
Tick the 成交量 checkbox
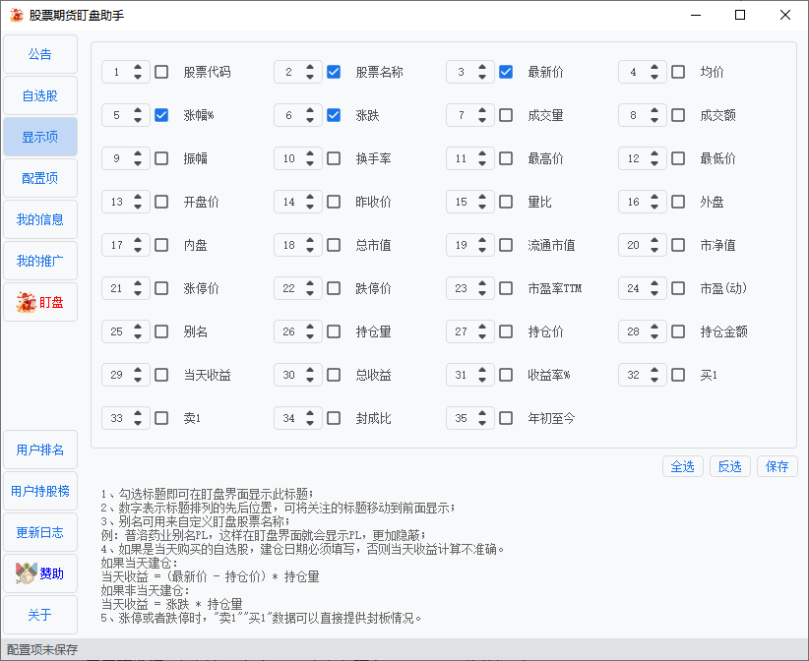click(506, 115)
